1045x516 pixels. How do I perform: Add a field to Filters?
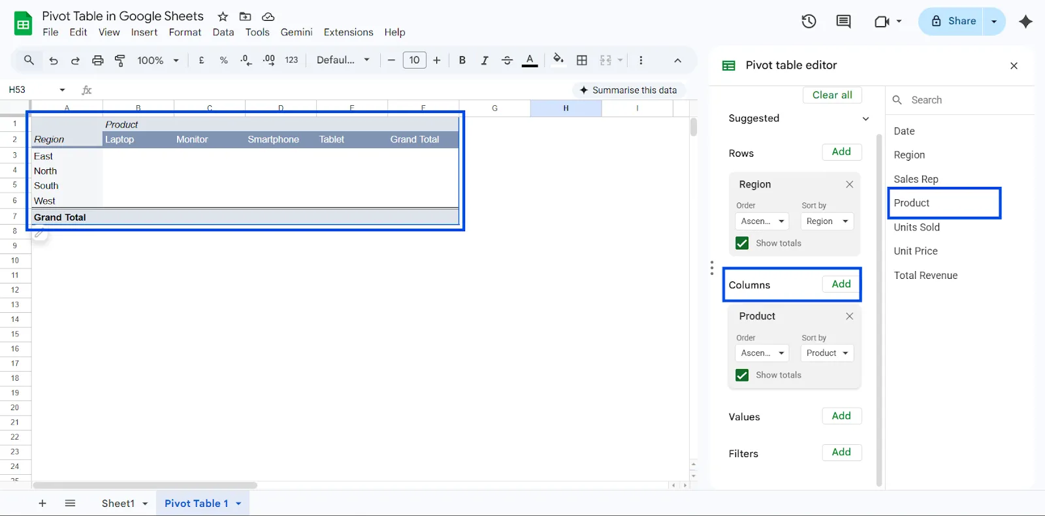click(x=841, y=453)
